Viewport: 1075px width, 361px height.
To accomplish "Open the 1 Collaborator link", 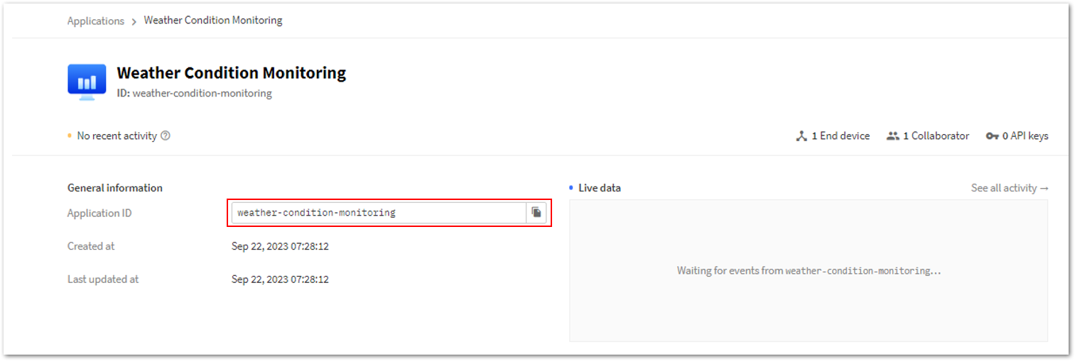I will (x=928, y=136).
